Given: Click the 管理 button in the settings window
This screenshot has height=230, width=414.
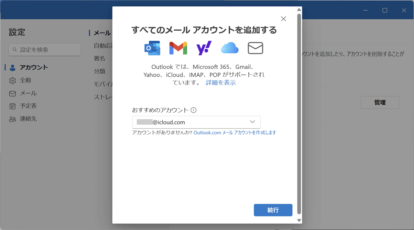Looking at the screenshot, I should coord(380,102).
